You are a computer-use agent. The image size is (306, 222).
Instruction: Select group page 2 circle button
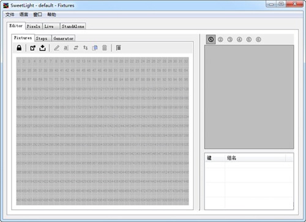click(220, 39)
